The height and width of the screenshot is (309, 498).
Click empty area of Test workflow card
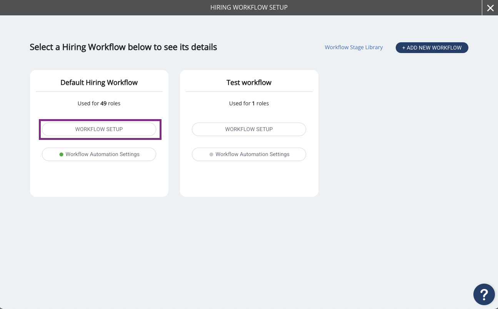point(249,179)
